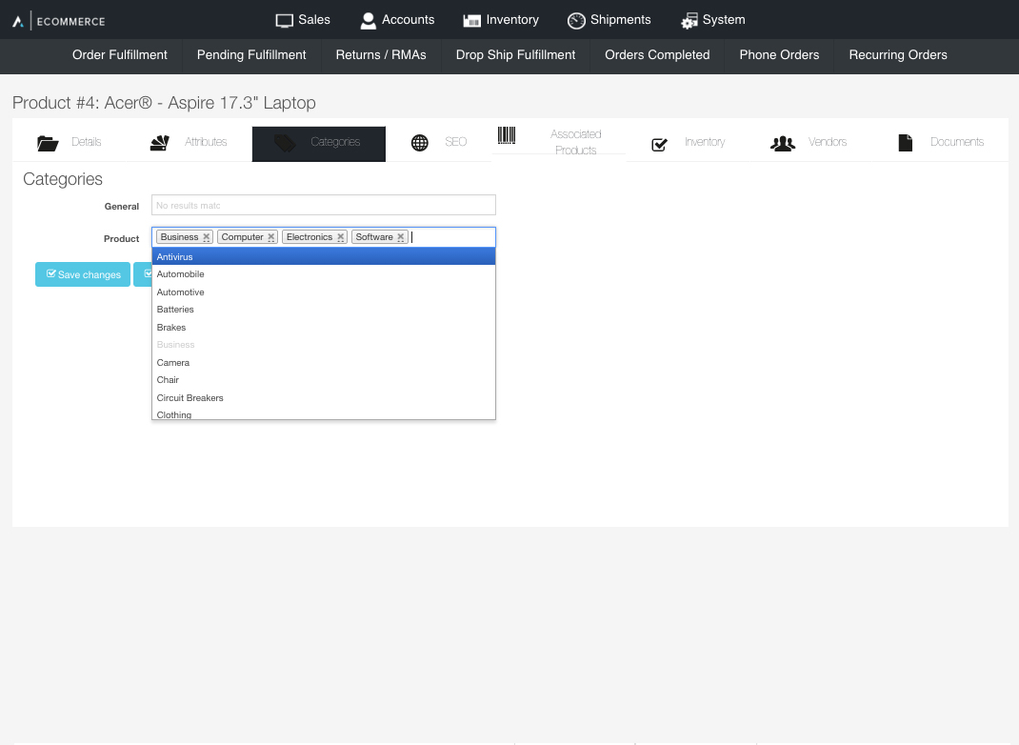Remove the Business category tag
Screen dimensions: 1019x745
tap(206, 237)
